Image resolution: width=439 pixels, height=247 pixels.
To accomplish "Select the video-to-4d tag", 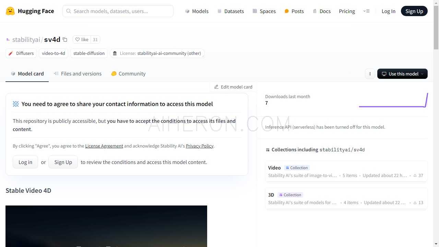I will pos(54,53).
